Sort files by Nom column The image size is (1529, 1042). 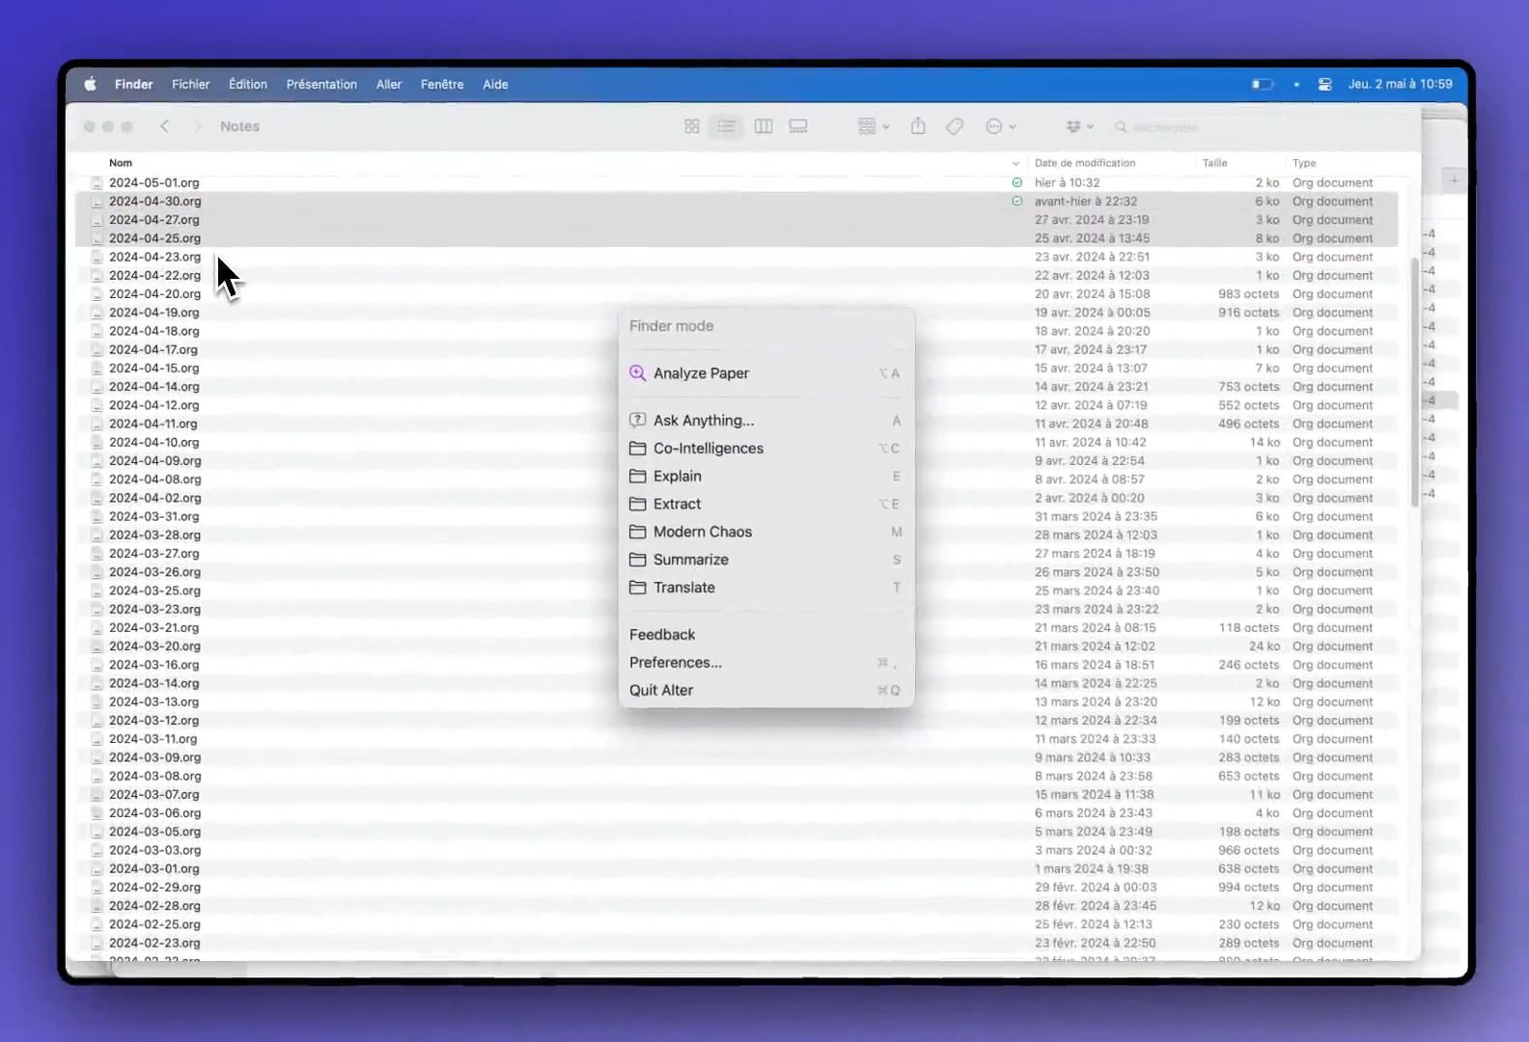[121, 163]
